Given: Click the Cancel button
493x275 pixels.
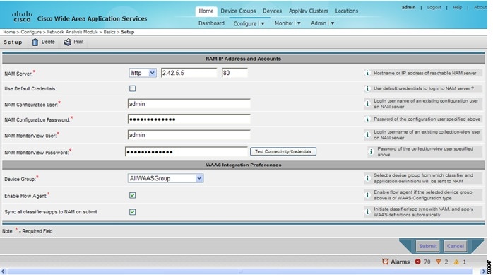Looking at the screenshot, I should pyautogui.click(x=456, y=246).
